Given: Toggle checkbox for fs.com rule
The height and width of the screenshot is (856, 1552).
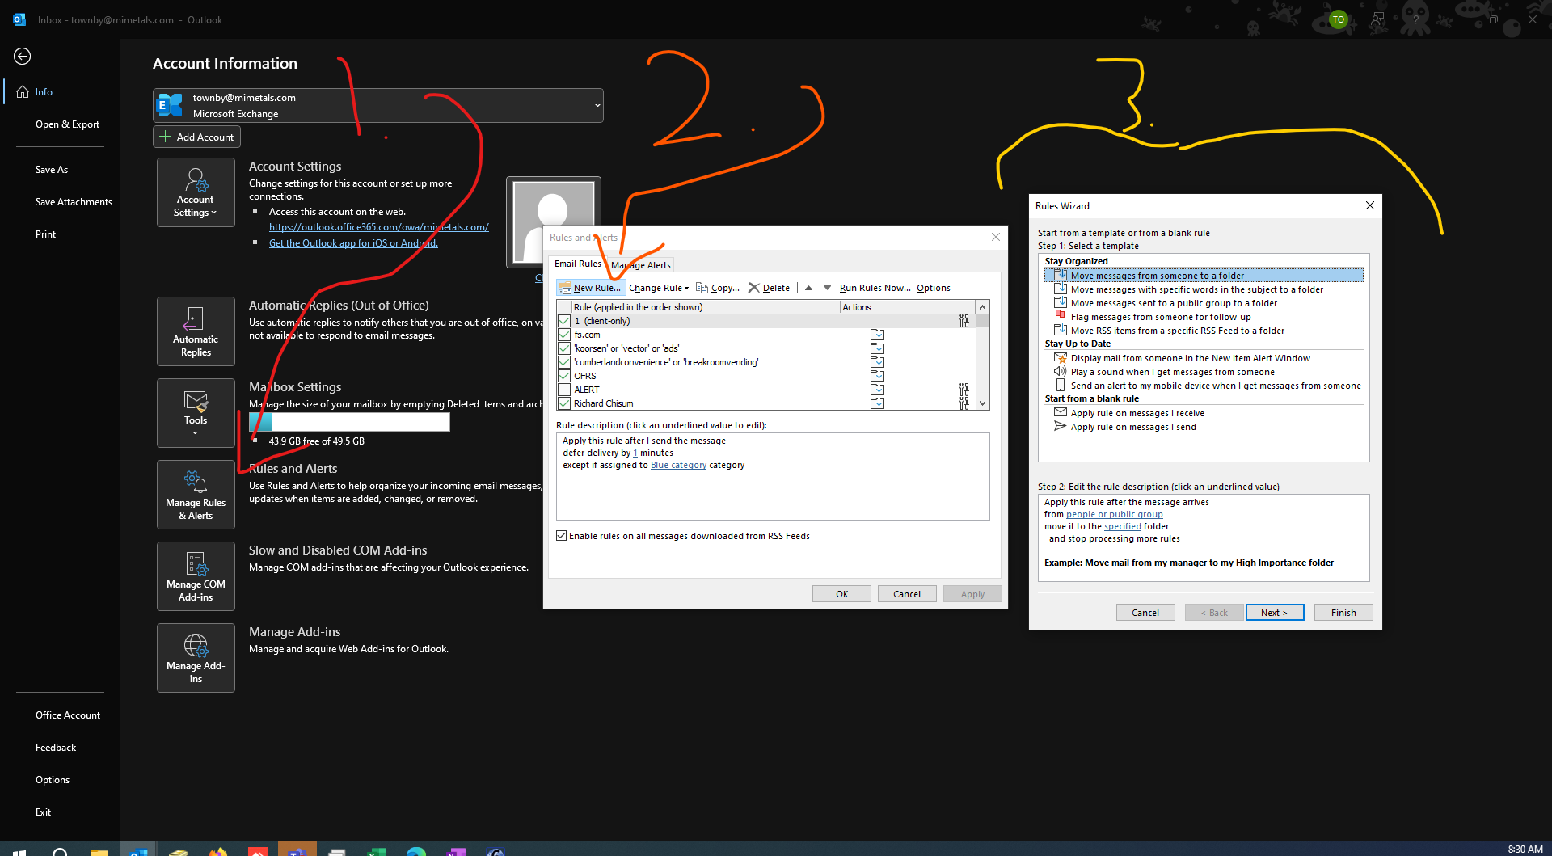Looking at the screenshot, I should point(564,335).
